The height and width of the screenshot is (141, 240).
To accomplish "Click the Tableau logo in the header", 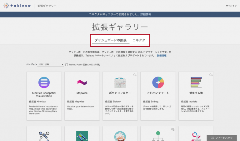I will (x=17, y=6).
